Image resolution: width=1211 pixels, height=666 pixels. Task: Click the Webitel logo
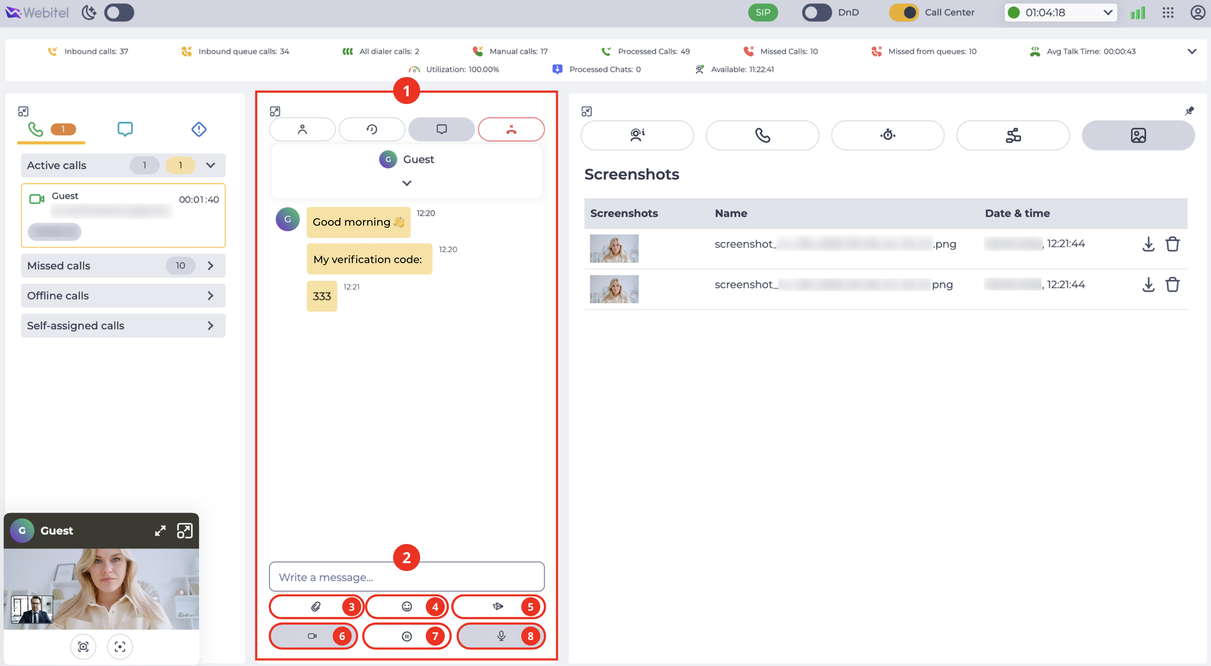coord(37,13)
